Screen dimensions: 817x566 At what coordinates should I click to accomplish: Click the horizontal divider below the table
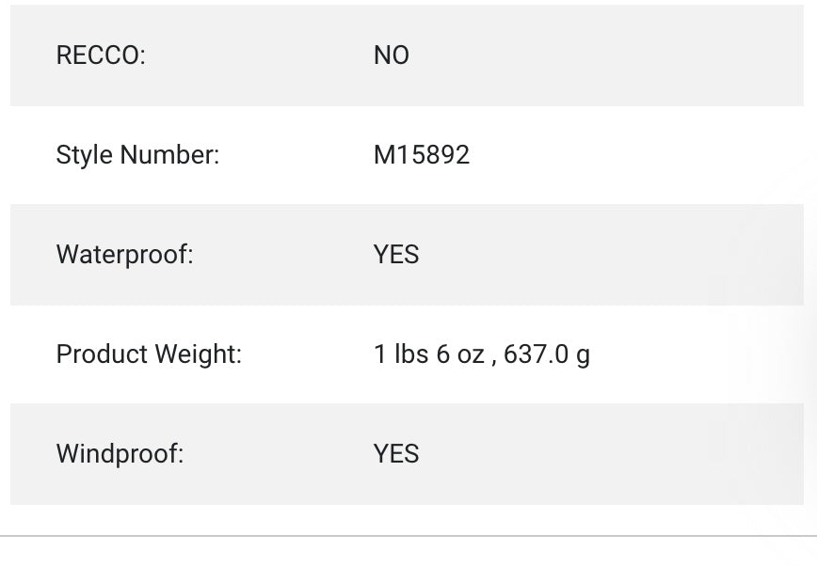tap(408, 536)
